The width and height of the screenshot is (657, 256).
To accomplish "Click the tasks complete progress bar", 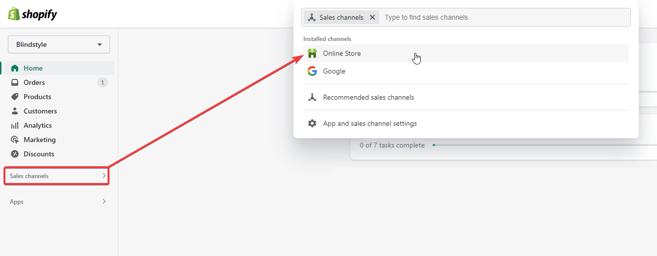I will pyautogui.click(x=545, y=145).
